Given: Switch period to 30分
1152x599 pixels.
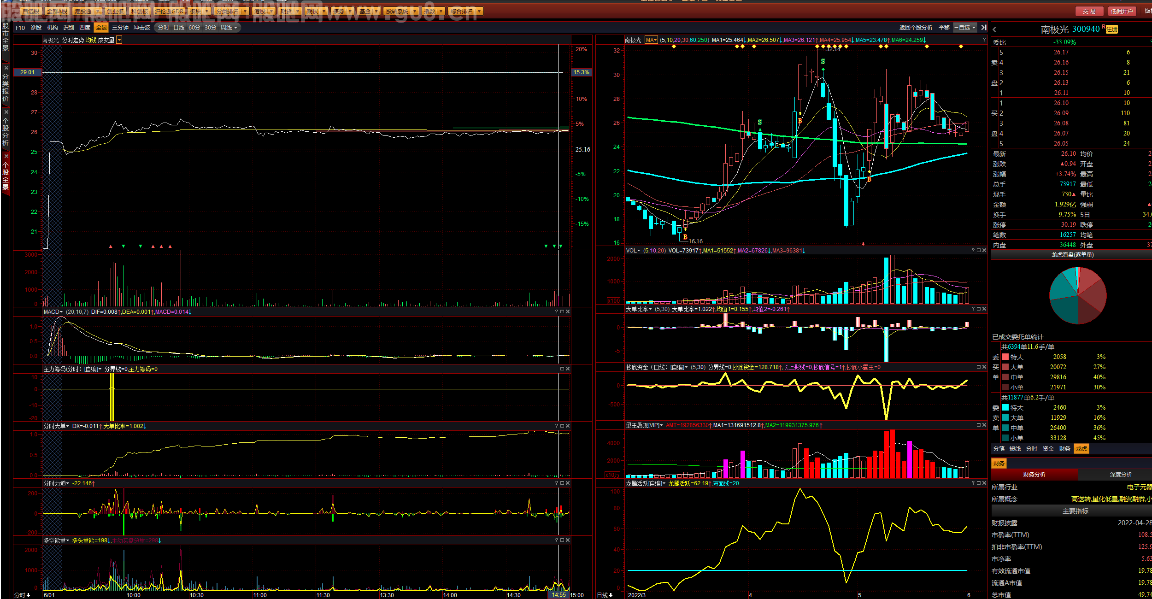Looking at the screenshot, I should tap(211, 28).
